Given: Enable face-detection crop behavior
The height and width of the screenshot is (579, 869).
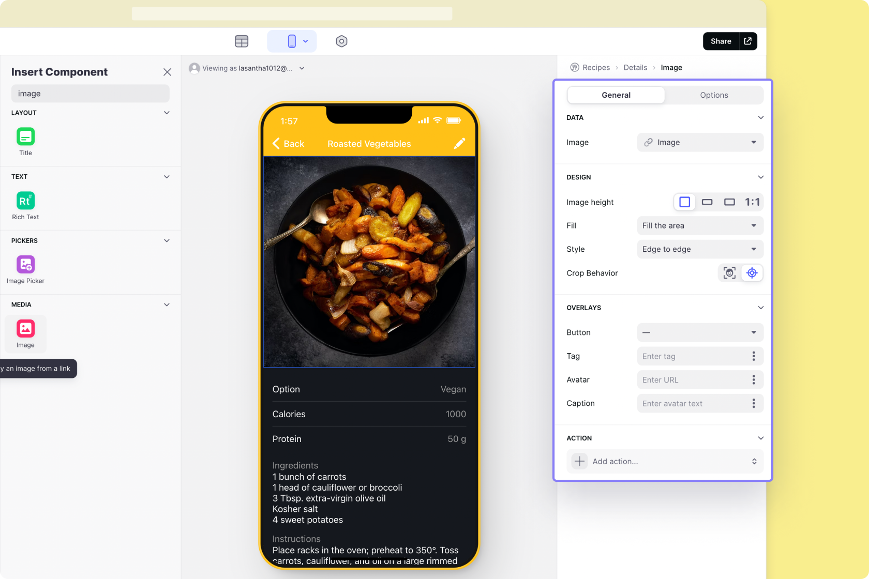Looking at the screenshot, I should (729, 273).
